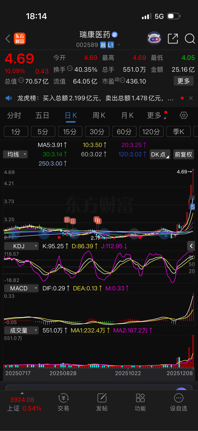198x431 pixels.
Task: Open the 龙虎榜 announcement text
Action: click(x=95, y=98)
